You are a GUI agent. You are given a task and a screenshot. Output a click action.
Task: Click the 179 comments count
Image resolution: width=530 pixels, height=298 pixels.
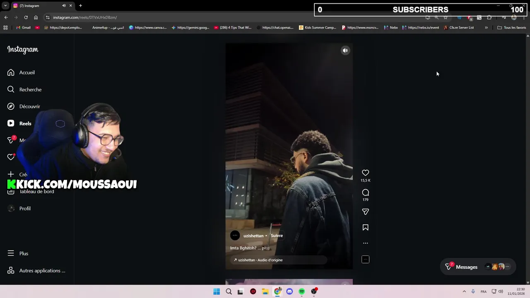point(365,199)
